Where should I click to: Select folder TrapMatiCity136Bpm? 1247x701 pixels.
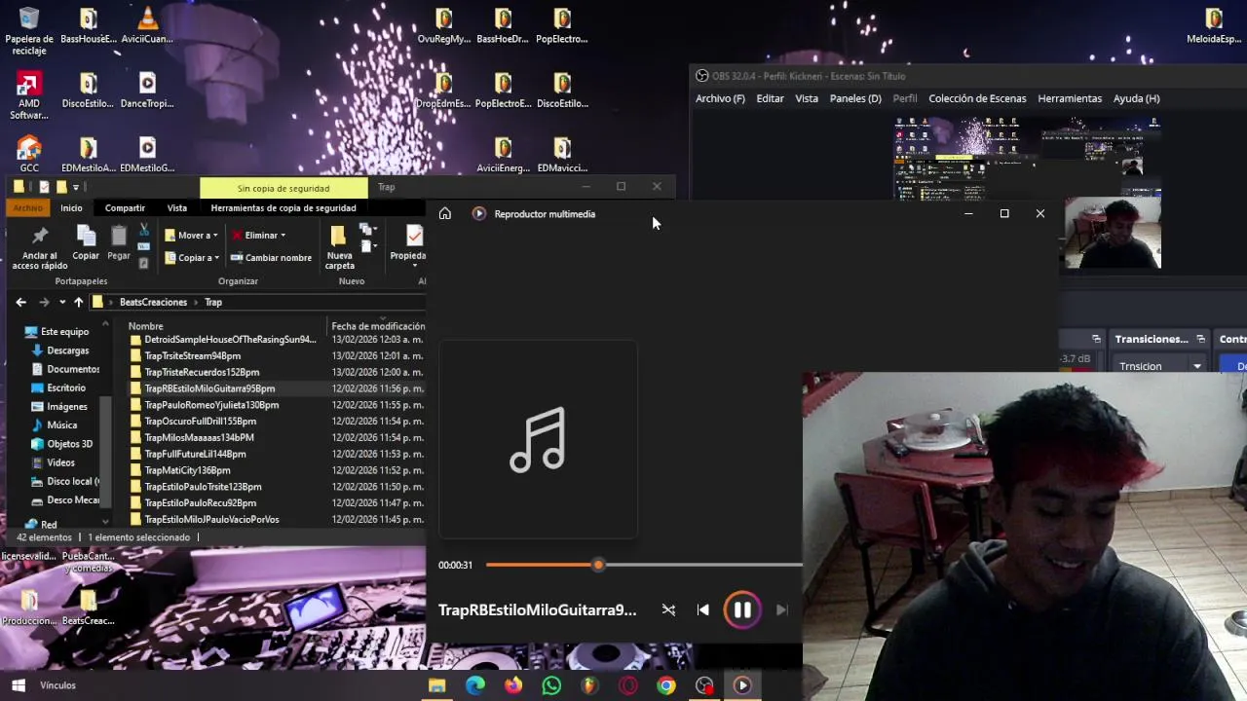pos(187,470)
